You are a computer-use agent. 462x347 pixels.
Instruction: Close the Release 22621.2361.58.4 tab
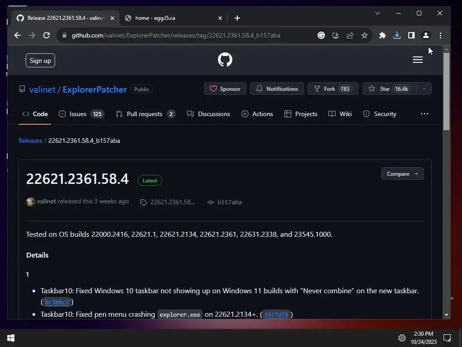pos(112,18)
